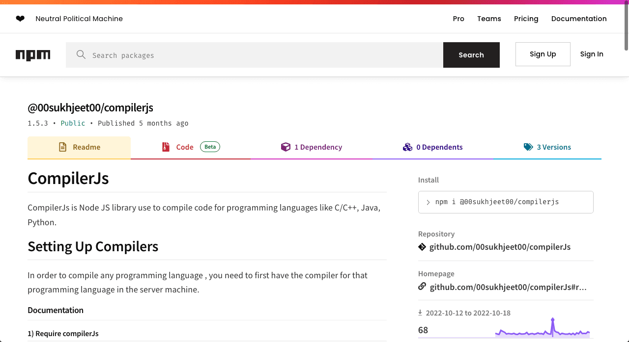The image size is (629, 342).
Task: Click the heart icon in top bar
Action: [20, 19]
